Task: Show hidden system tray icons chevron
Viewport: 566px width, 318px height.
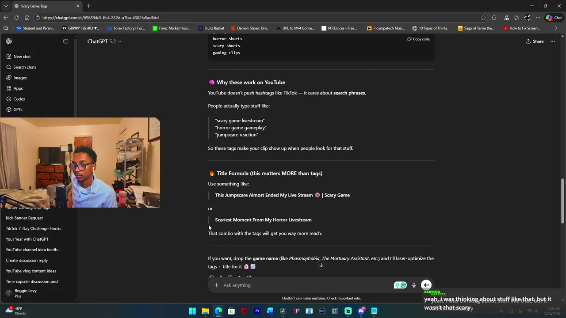Action: point(501,311)
